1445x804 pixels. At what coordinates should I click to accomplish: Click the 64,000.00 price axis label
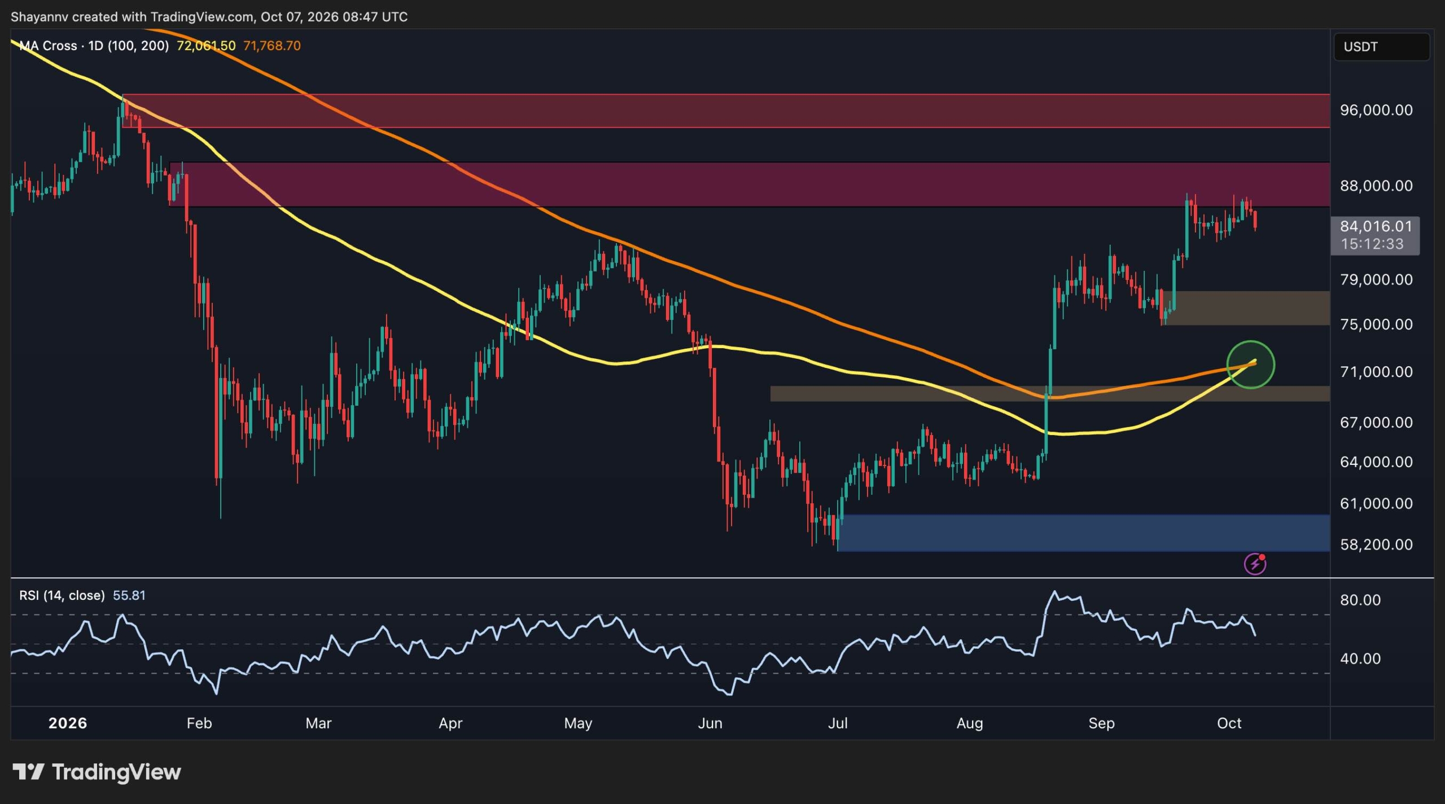1376,462
